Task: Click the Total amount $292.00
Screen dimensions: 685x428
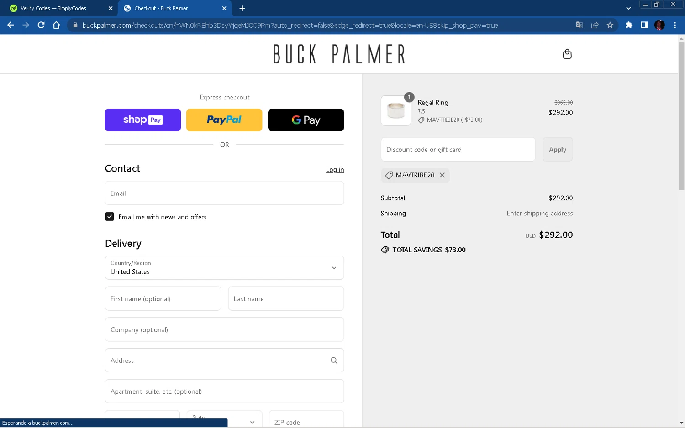Action: (x=556, y=235)
